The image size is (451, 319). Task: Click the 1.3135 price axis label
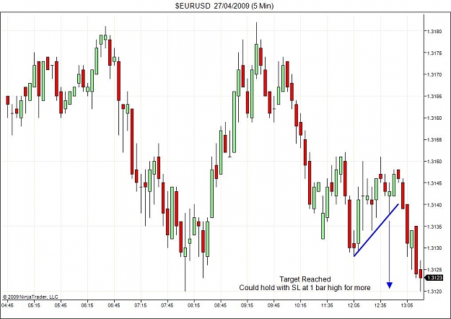coord(434,227)
